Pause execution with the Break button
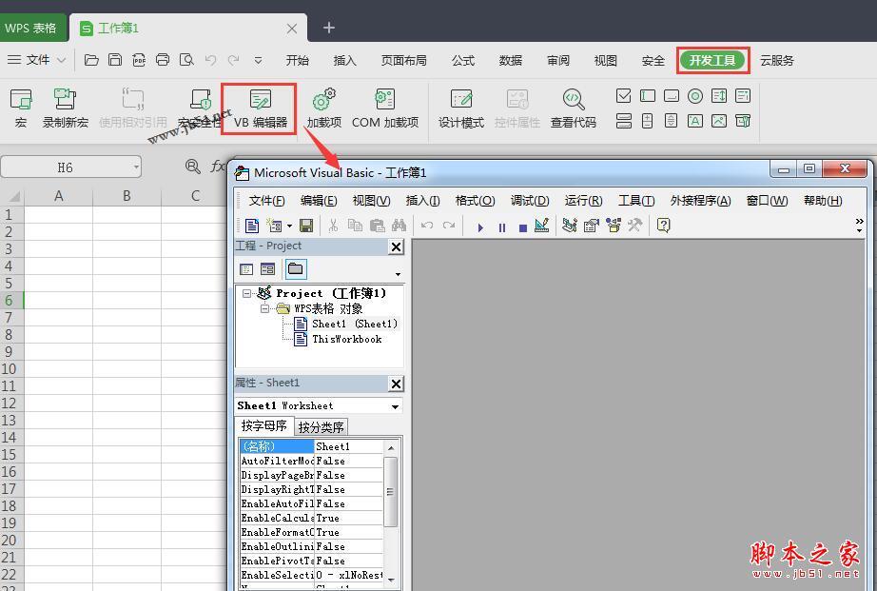The image size is (877, 591). coord(501,227)
